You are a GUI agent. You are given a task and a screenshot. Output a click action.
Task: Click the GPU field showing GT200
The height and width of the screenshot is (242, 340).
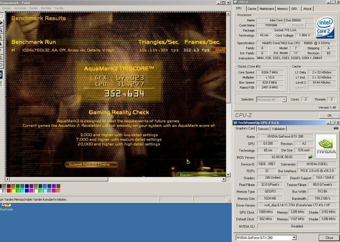click(x=268, y=143)
